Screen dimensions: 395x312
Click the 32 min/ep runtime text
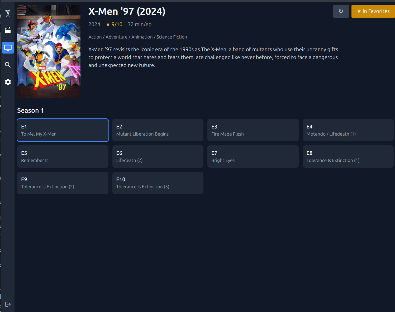(140, 24)
